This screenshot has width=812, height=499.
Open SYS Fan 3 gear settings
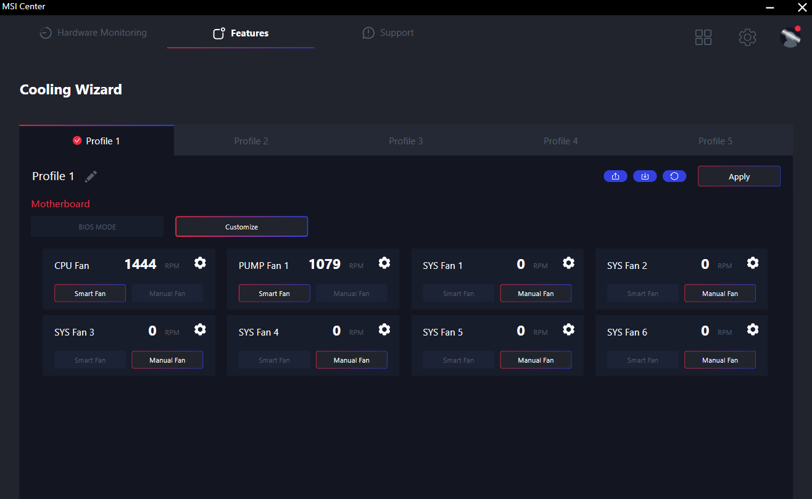pos(200,329)
